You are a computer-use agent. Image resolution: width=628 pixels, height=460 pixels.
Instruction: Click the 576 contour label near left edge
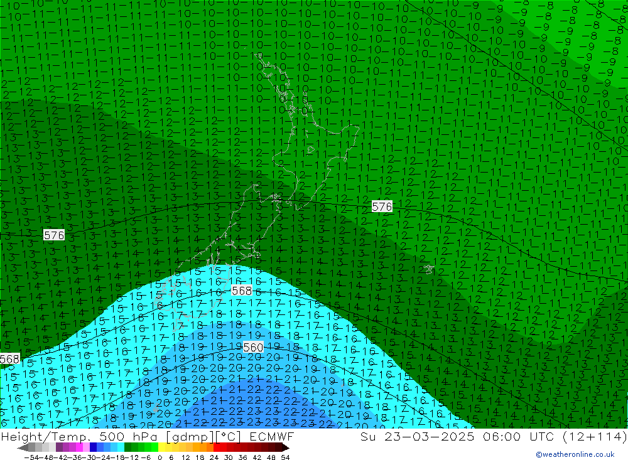(x=54, y=235)
